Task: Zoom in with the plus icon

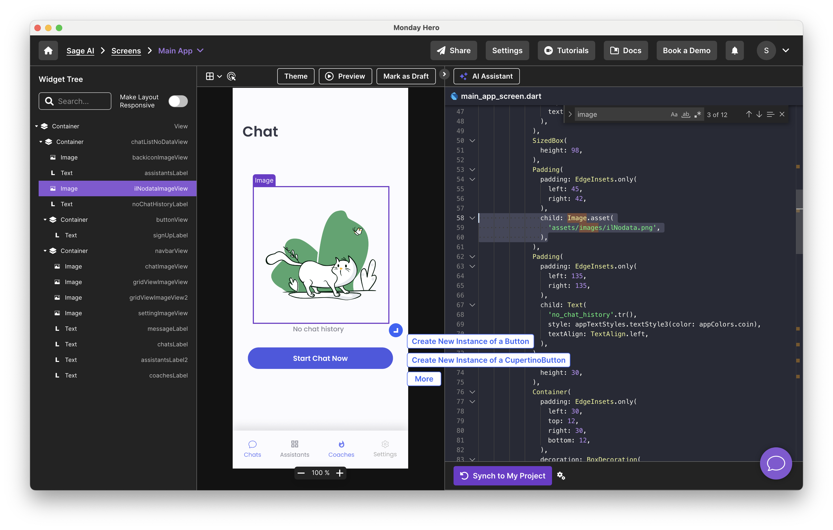Action: tap(340, 473)
